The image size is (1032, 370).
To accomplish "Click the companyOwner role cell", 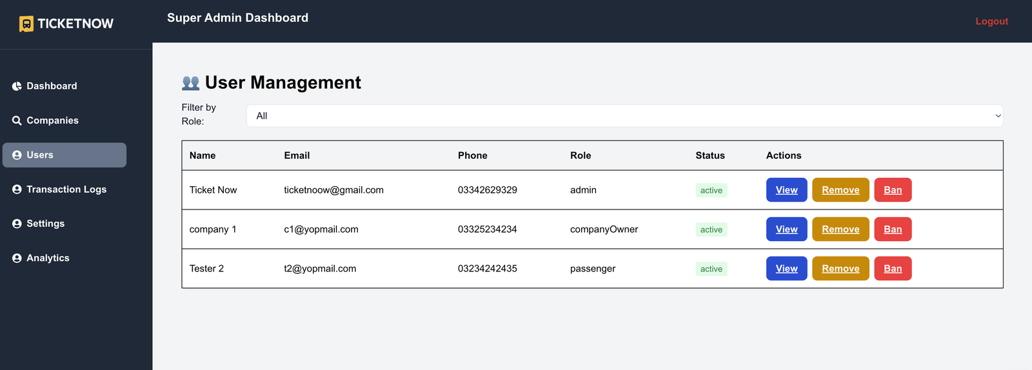I will (x=604, y=229).
